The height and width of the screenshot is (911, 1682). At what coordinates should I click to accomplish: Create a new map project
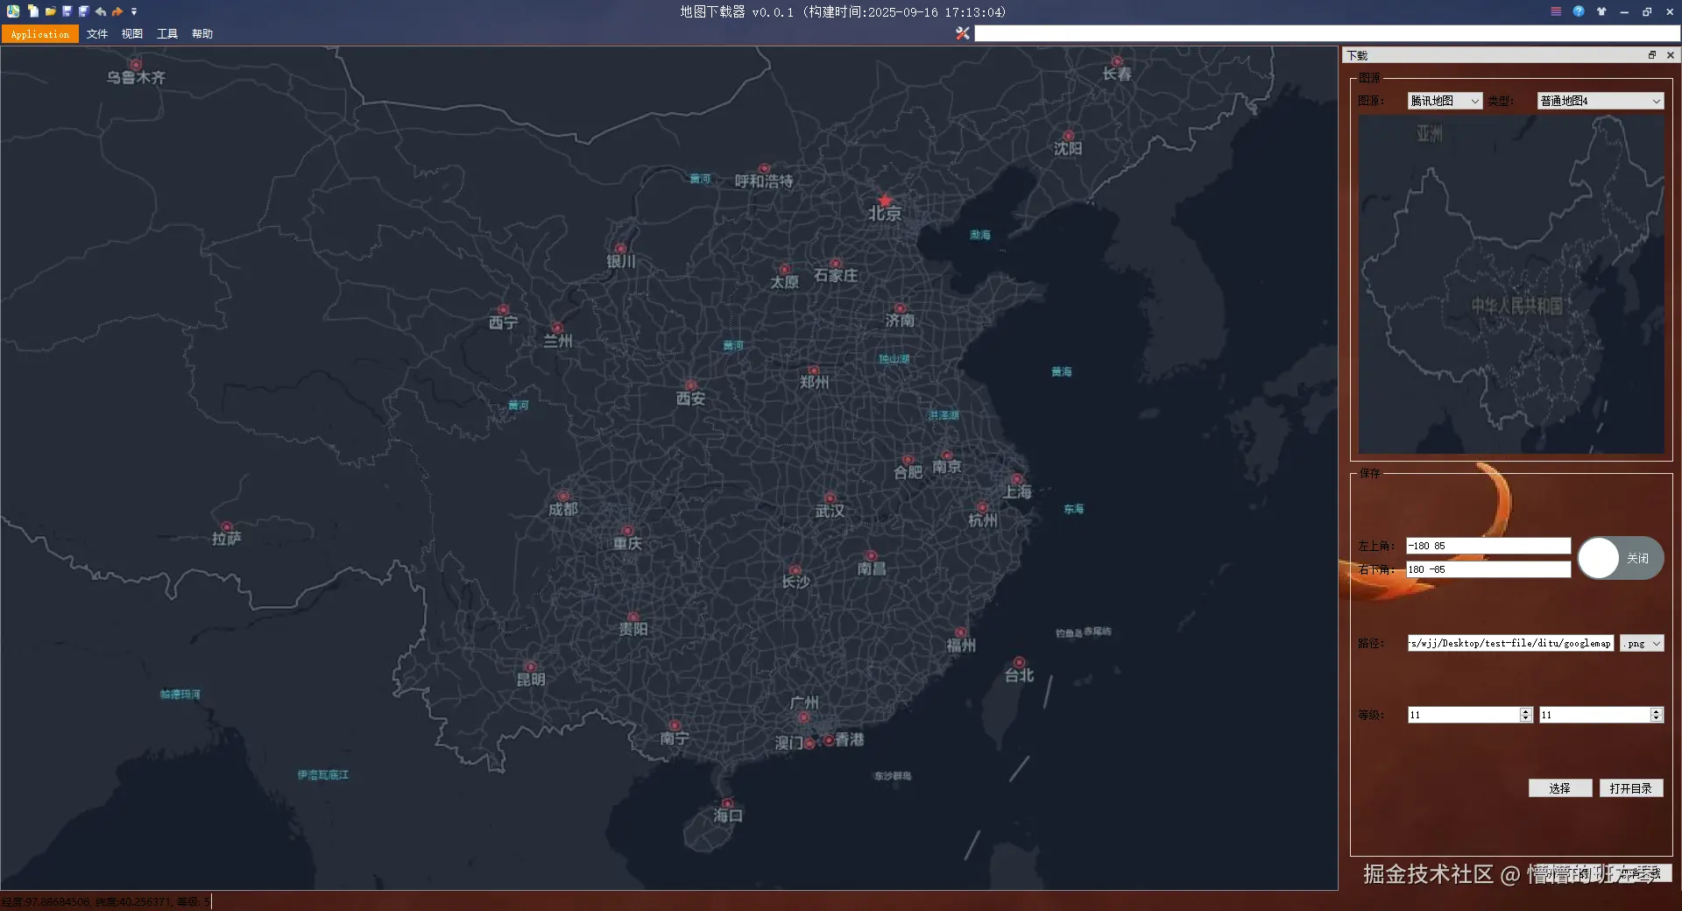pos(32,11)
